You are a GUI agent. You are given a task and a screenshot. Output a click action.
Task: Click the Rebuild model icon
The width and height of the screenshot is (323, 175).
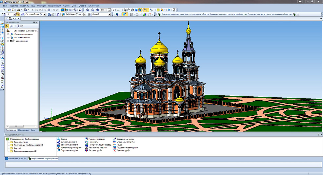pos(114,10)
